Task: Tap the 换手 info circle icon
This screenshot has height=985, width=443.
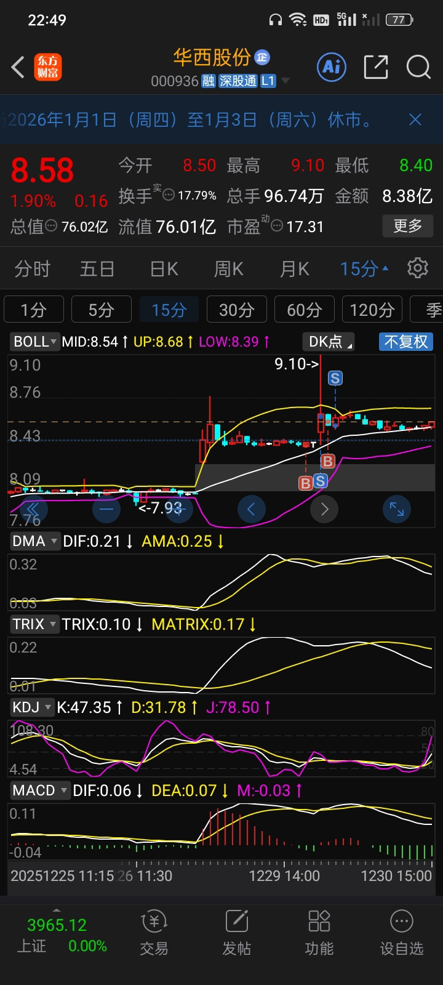Action: (168, 195)
